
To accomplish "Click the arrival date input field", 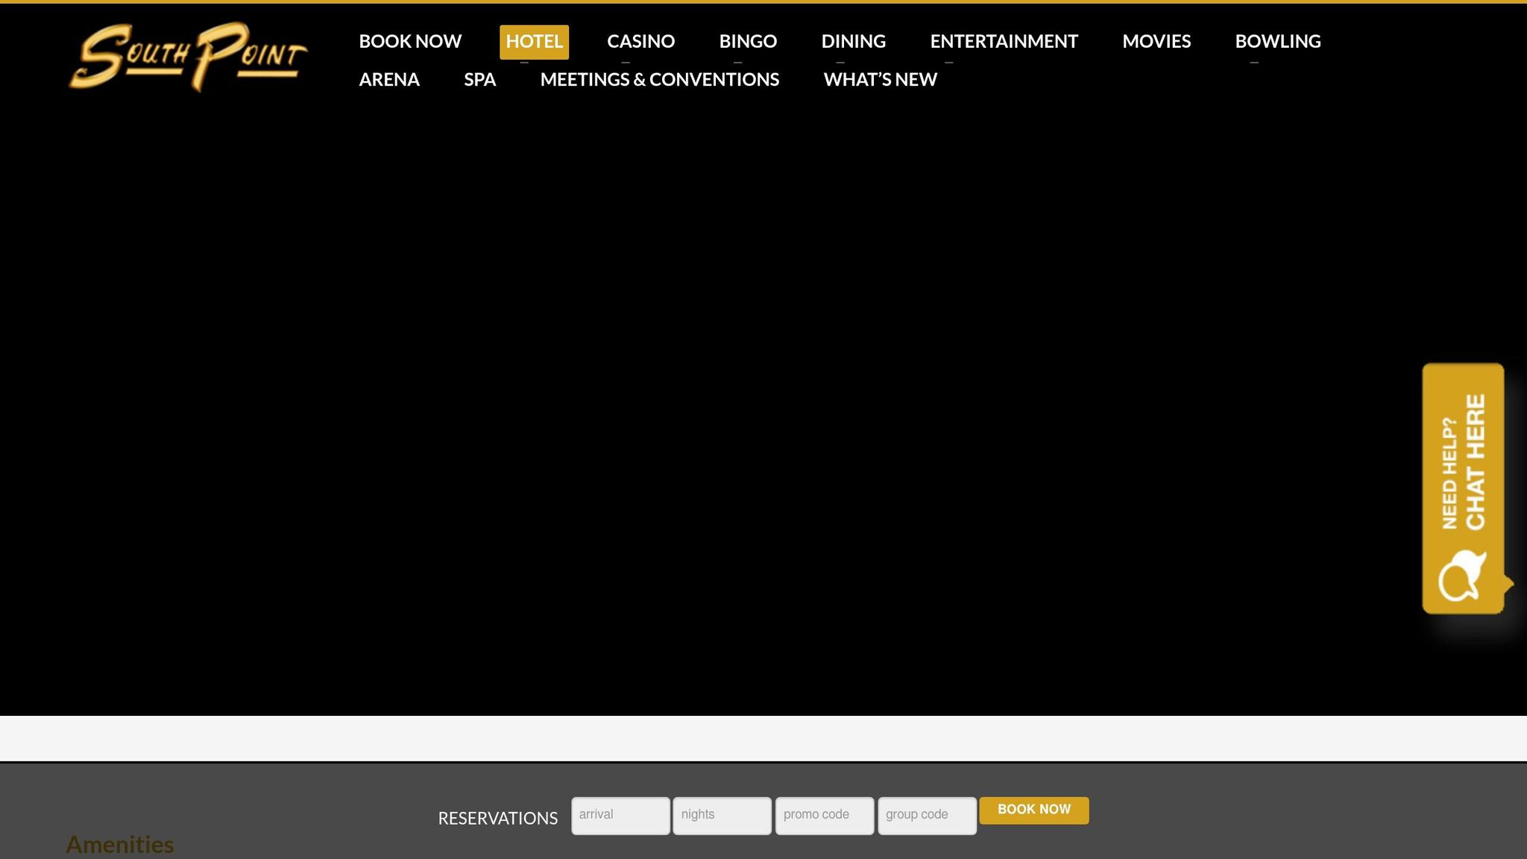I will click(620, 816).
